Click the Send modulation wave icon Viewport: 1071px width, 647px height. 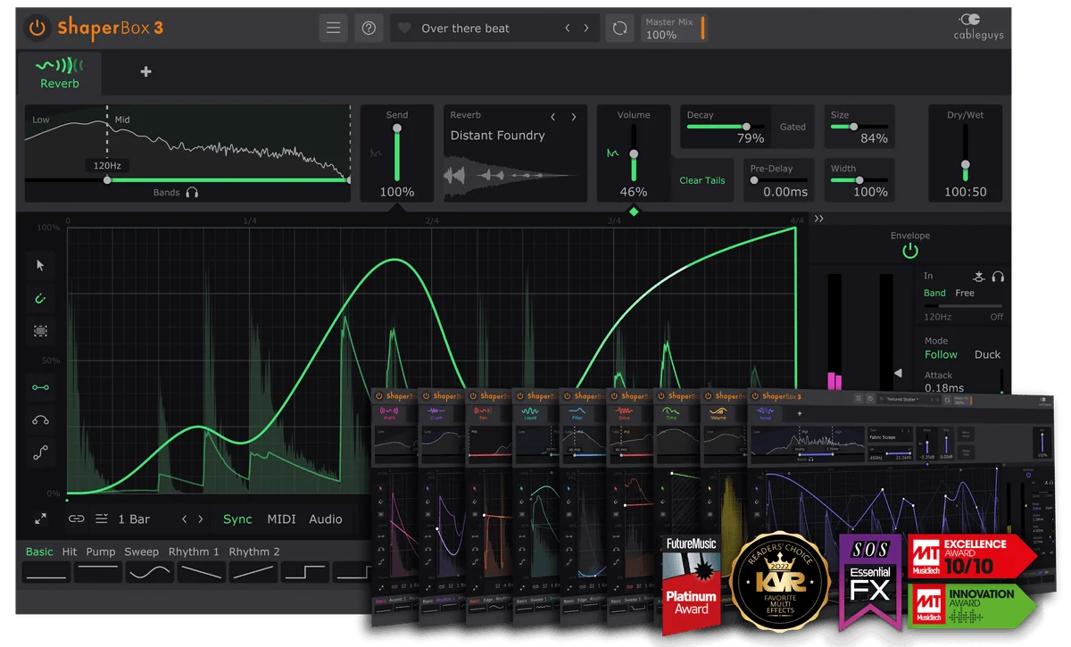tap(376, 153)
